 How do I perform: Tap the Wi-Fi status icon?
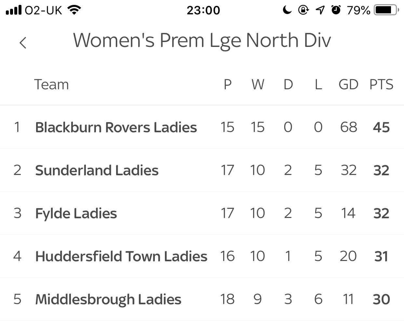(x=74, y=10)
